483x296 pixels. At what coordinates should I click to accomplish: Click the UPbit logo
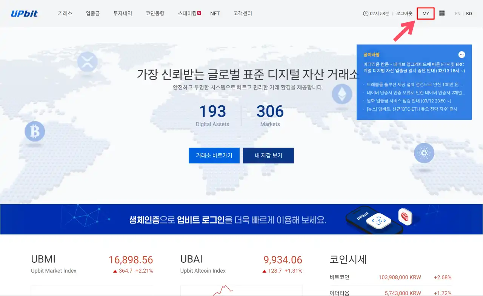click(24, 13)
